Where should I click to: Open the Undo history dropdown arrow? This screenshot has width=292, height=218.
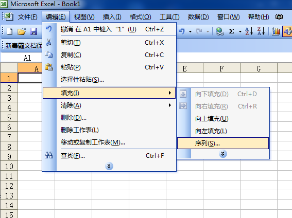pyautogui.click(x=190, y=31)
